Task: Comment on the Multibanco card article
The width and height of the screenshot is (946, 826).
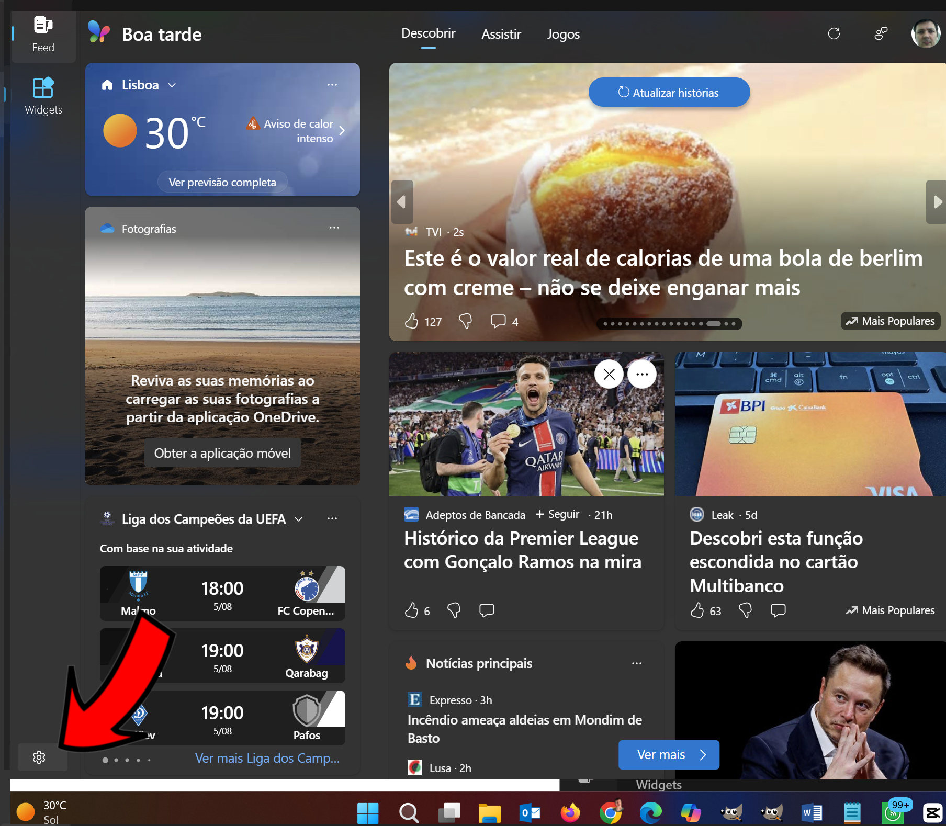Action: [x=778, y=610]
